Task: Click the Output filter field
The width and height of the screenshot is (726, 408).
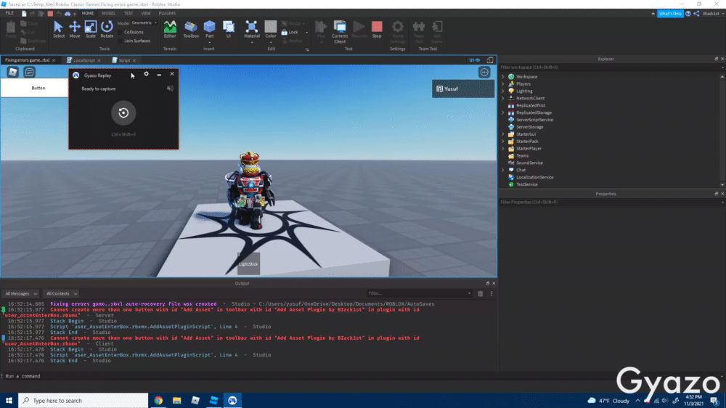Action: pyautogui.click(x=419, y=293)
